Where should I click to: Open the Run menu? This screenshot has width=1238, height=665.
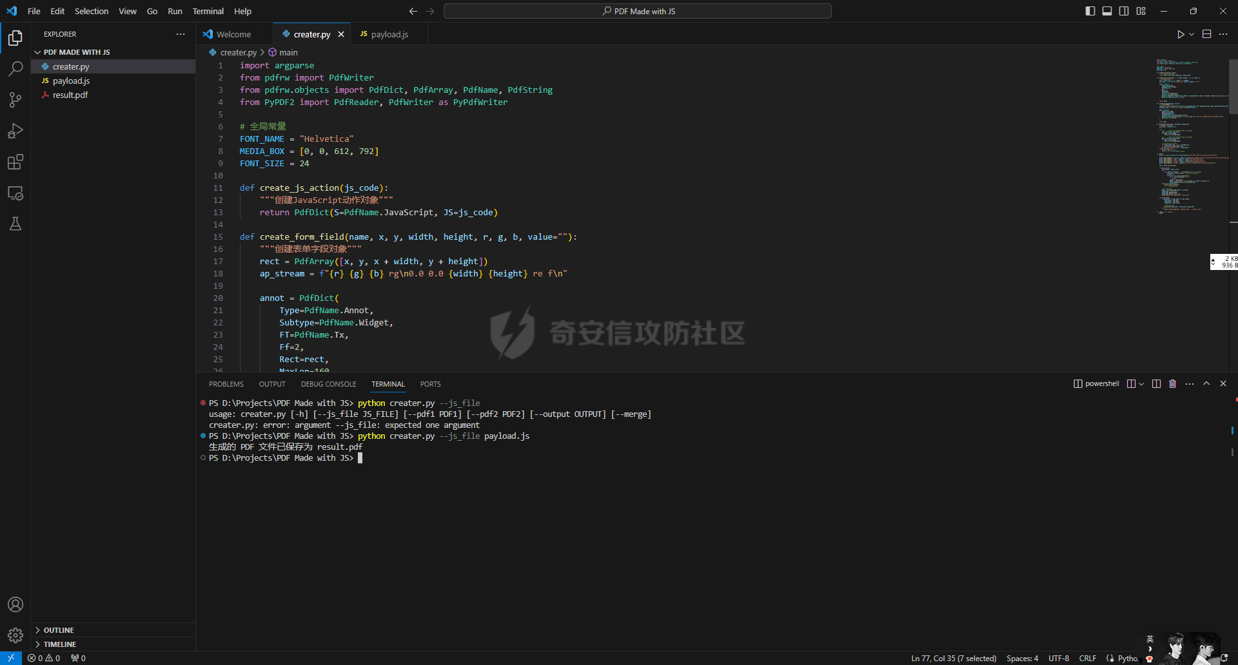pyautogui.click(x=175, y=11)
